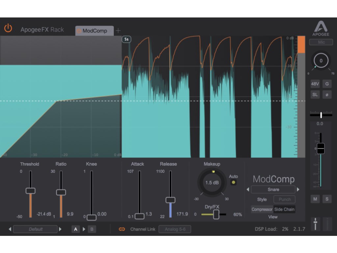Click the Makeup gain knob 1.5 dB
337x253 pixels.
[x=212, y=183]
